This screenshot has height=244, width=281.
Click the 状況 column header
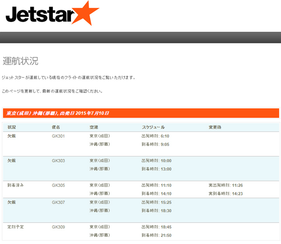click(12, 127)
